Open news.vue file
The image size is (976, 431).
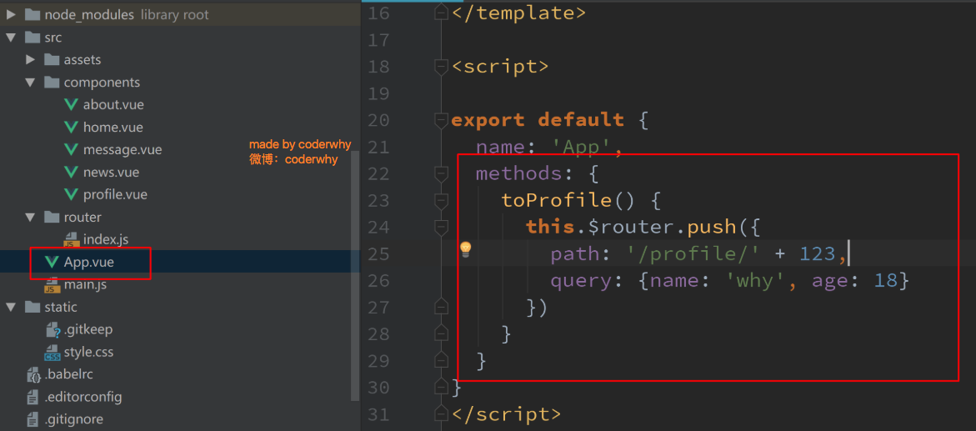pyautogui.click(x=112, y=172)
